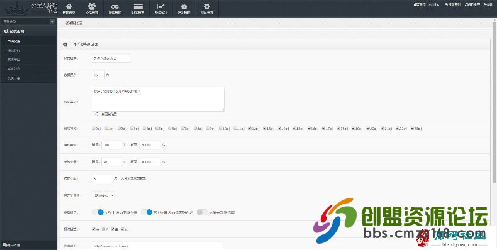Uncheck the 18时 hour checkbox
The width and height of the screenshot is (497, 250).
coord(339,128)
